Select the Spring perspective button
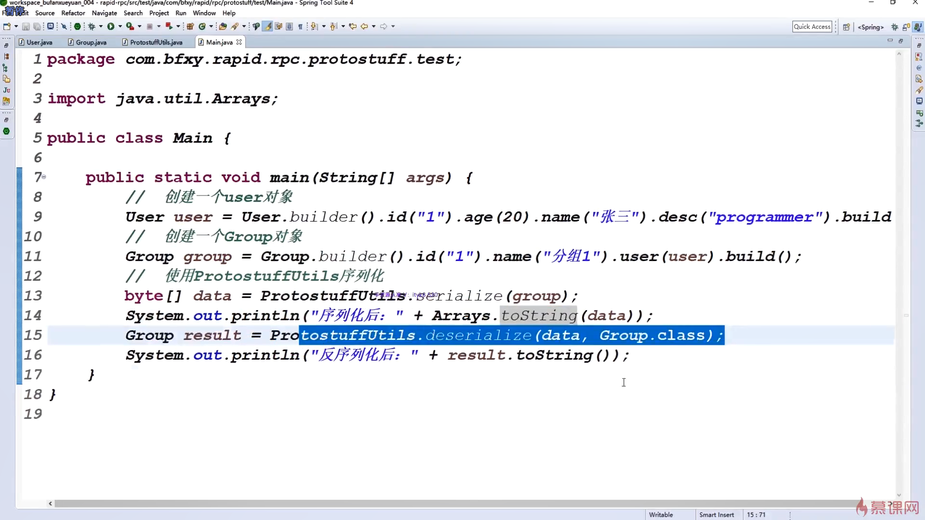 tap(871, 27)
